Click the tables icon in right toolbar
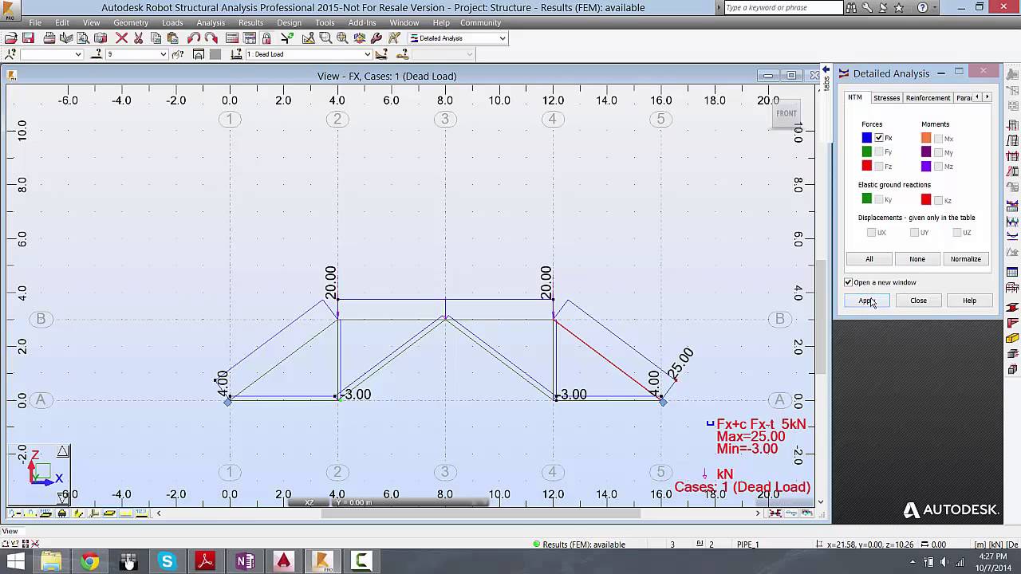 1013,272
